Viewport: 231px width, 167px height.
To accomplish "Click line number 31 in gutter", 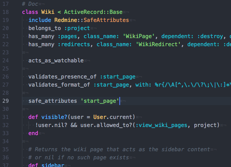I will [x=5, y=117].
